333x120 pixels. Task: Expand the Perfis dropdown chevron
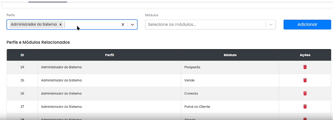point(132,25)
